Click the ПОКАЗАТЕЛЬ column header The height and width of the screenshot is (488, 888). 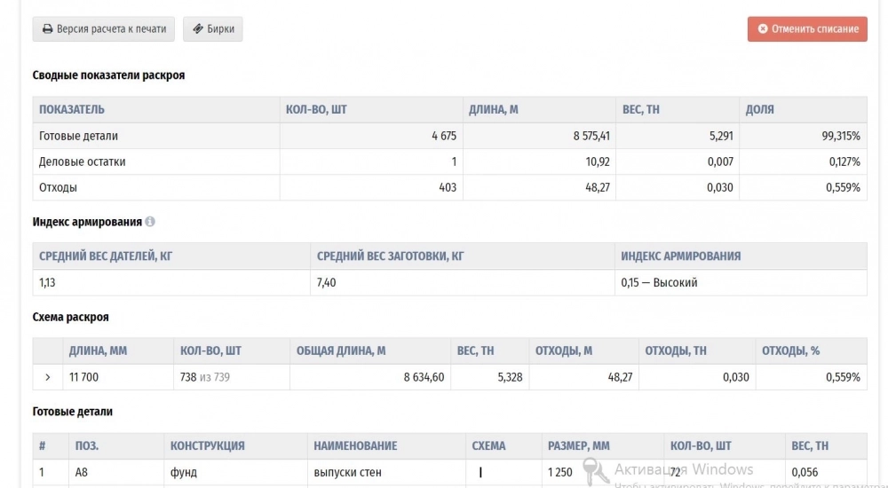[71, 109]
